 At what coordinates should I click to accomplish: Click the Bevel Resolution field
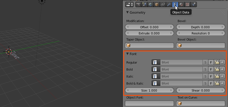click(x=201, y=33)
